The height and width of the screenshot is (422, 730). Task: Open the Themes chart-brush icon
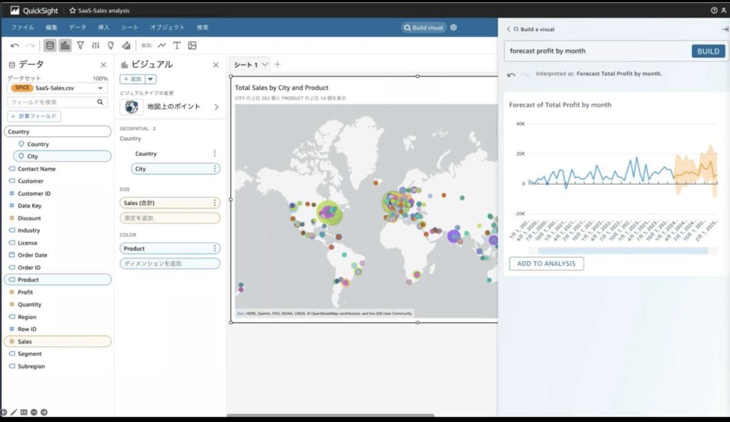pyautogui.click(x=126, y=46)
